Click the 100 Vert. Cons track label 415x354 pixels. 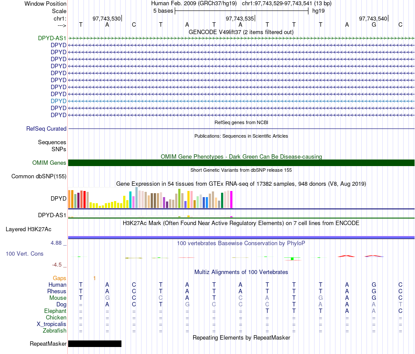[24, 253]
